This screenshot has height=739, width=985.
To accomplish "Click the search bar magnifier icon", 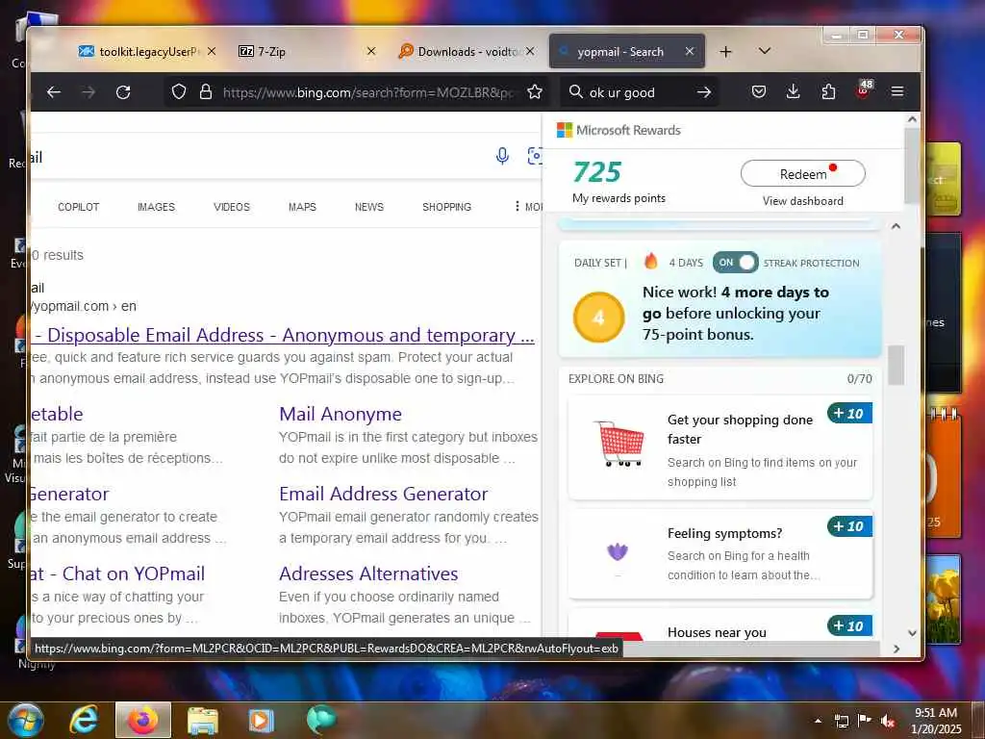I will (575, 92).
